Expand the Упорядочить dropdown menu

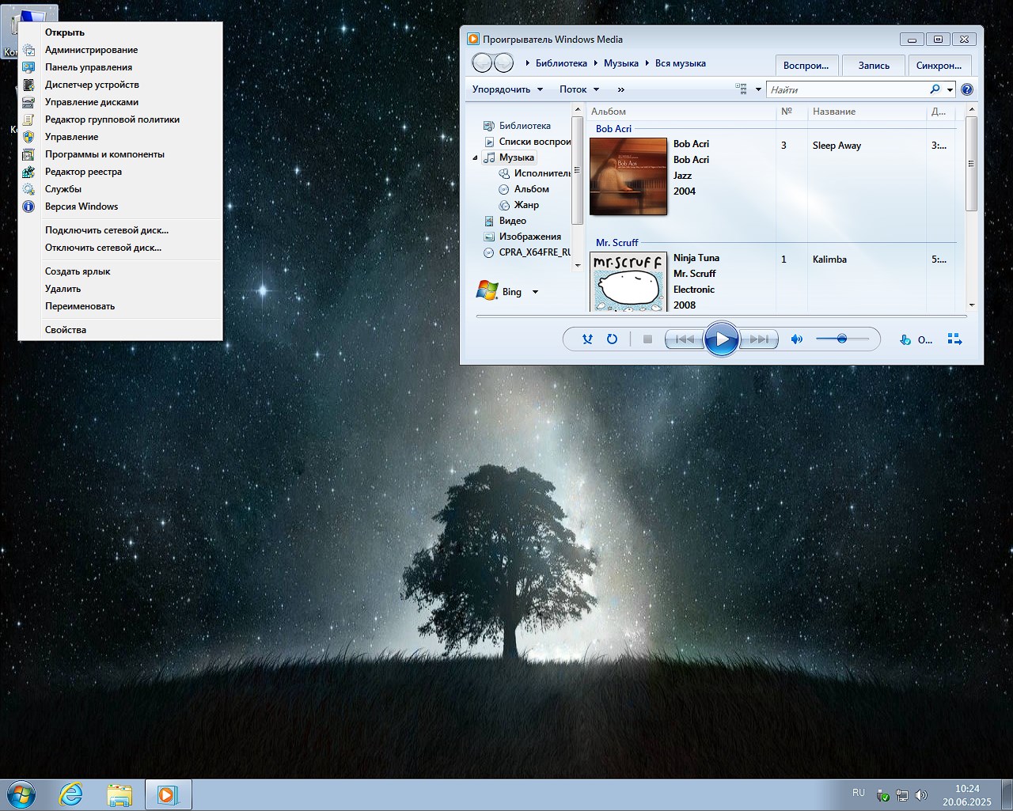pos(507,89)
